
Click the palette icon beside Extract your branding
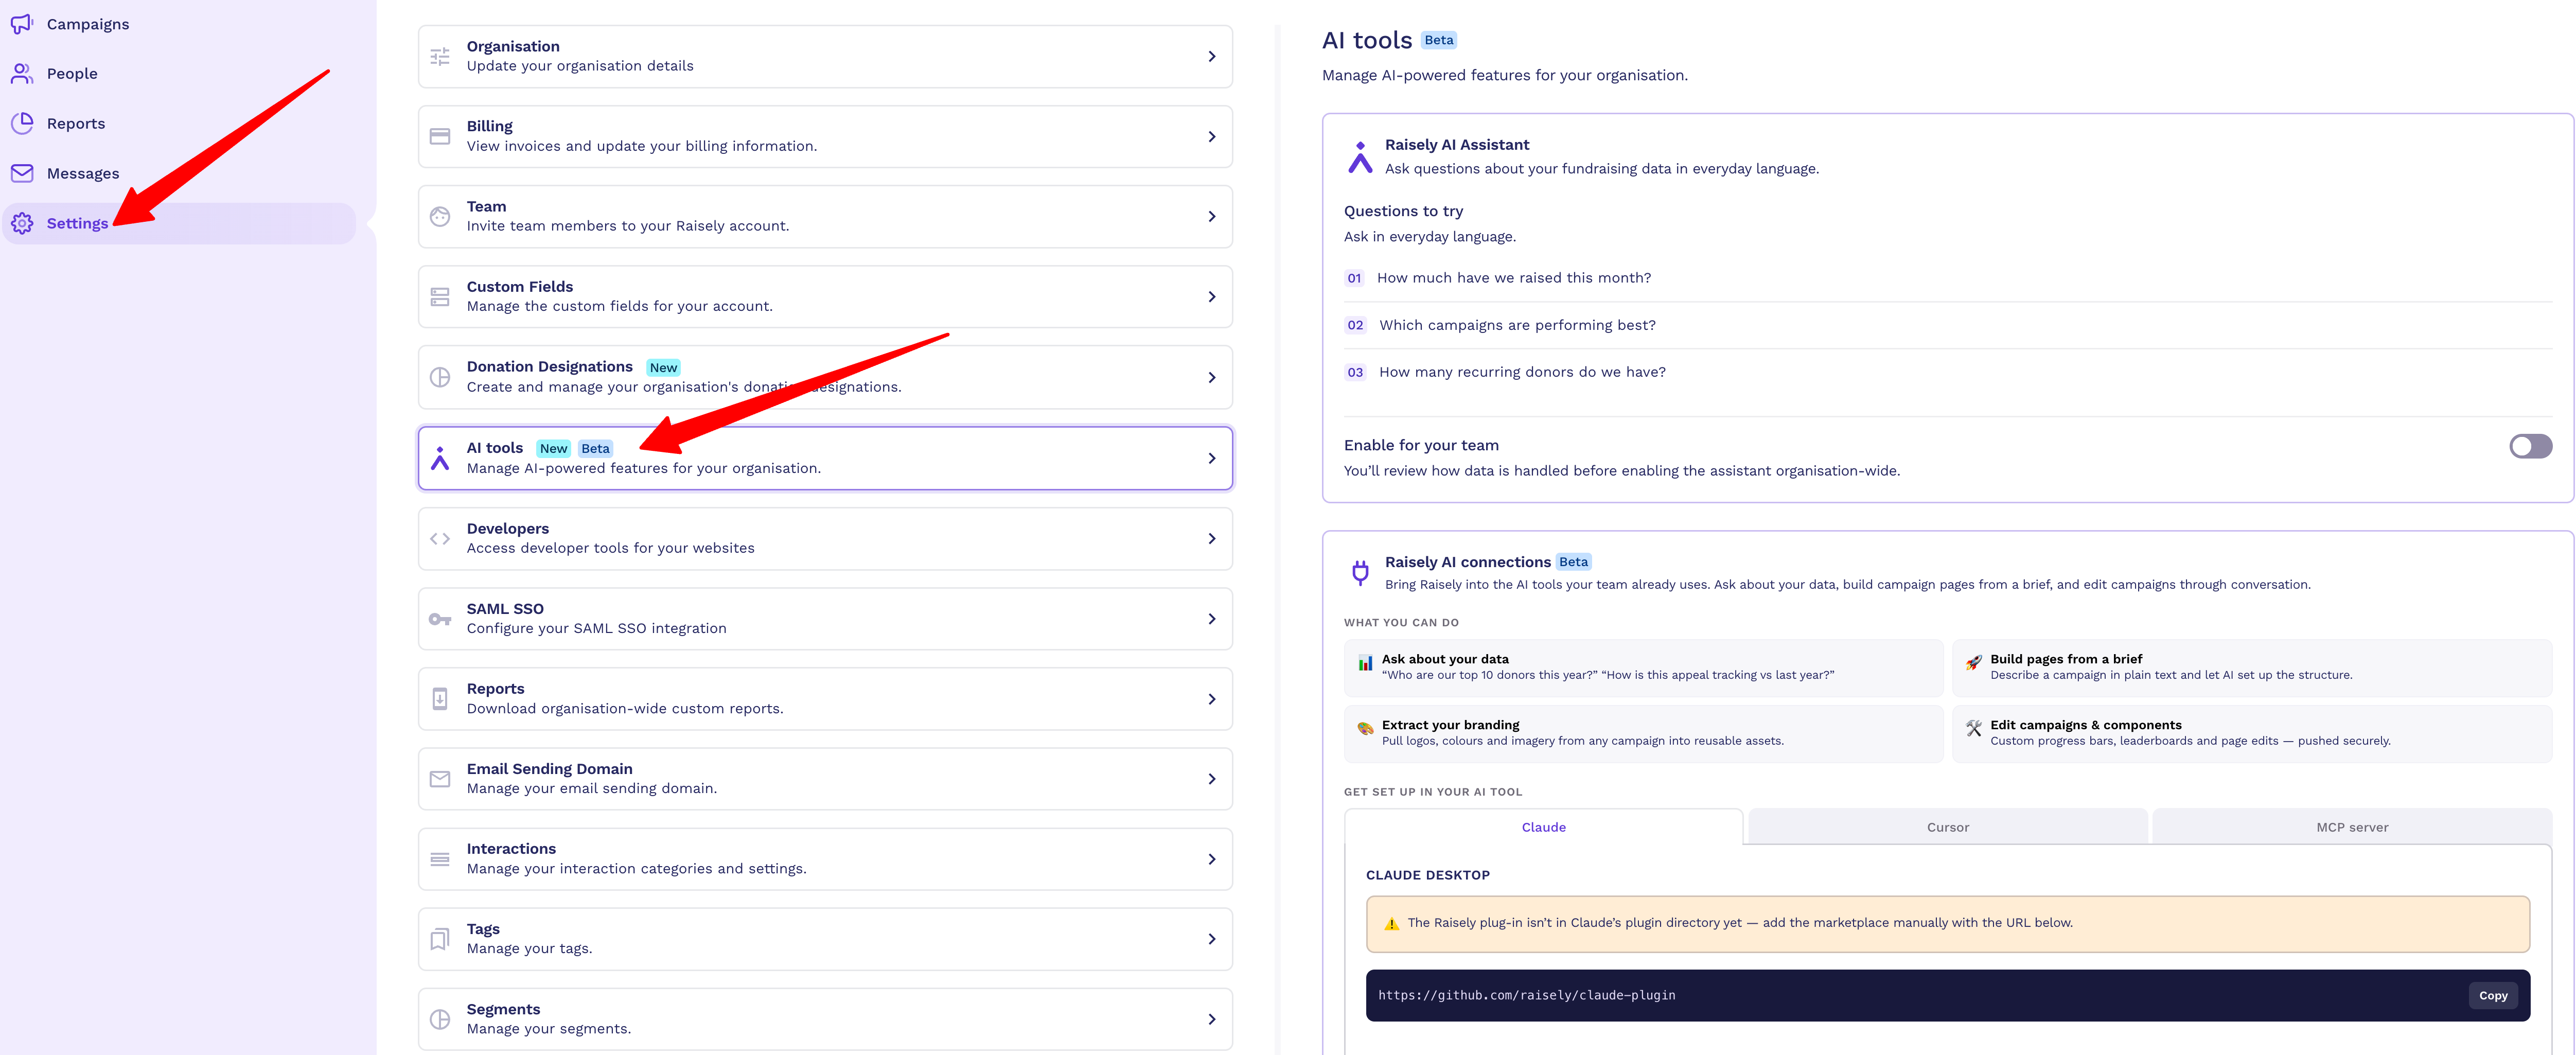(1365, 729)
